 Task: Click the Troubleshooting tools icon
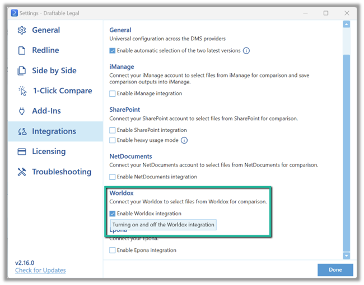pos(22,172)
